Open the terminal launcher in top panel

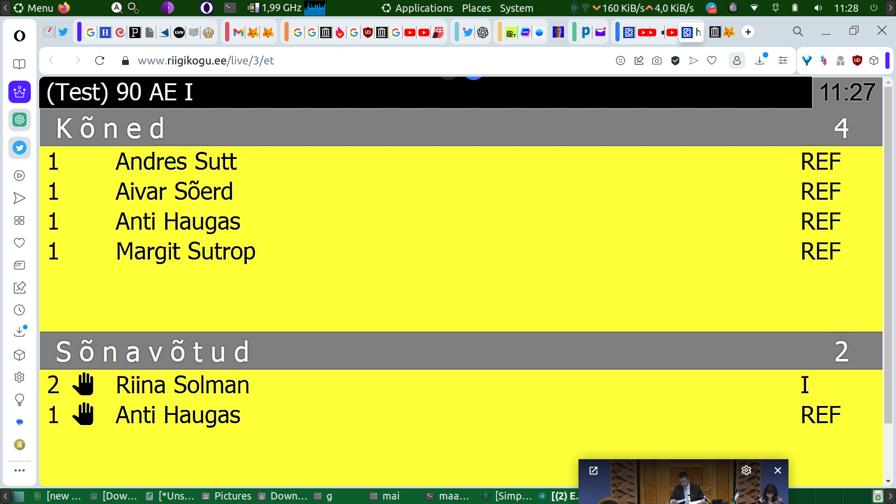(230, 8)
